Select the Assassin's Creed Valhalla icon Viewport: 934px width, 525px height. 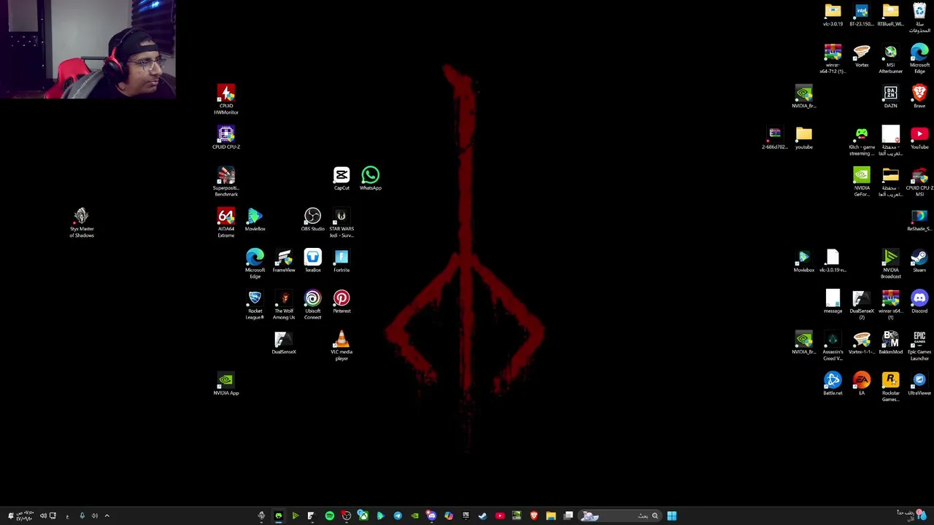pos(833,346)
